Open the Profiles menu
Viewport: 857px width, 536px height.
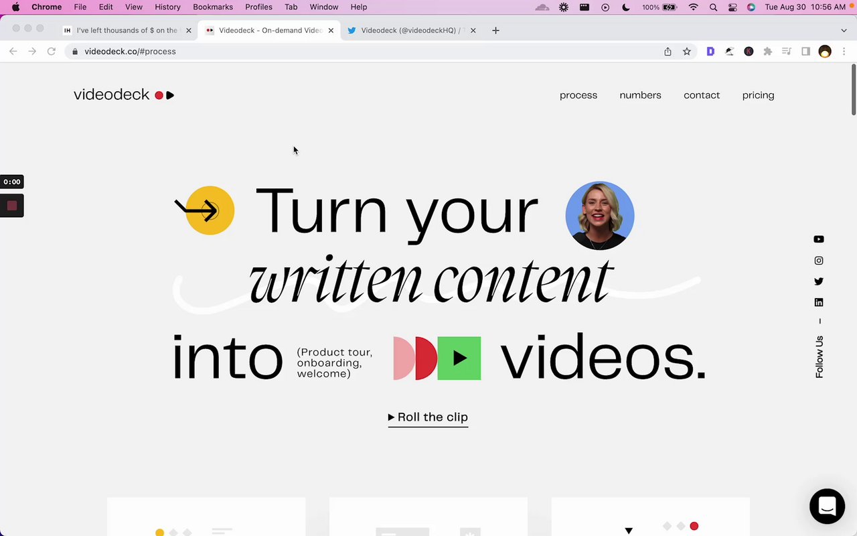click(x=258, y=7)
